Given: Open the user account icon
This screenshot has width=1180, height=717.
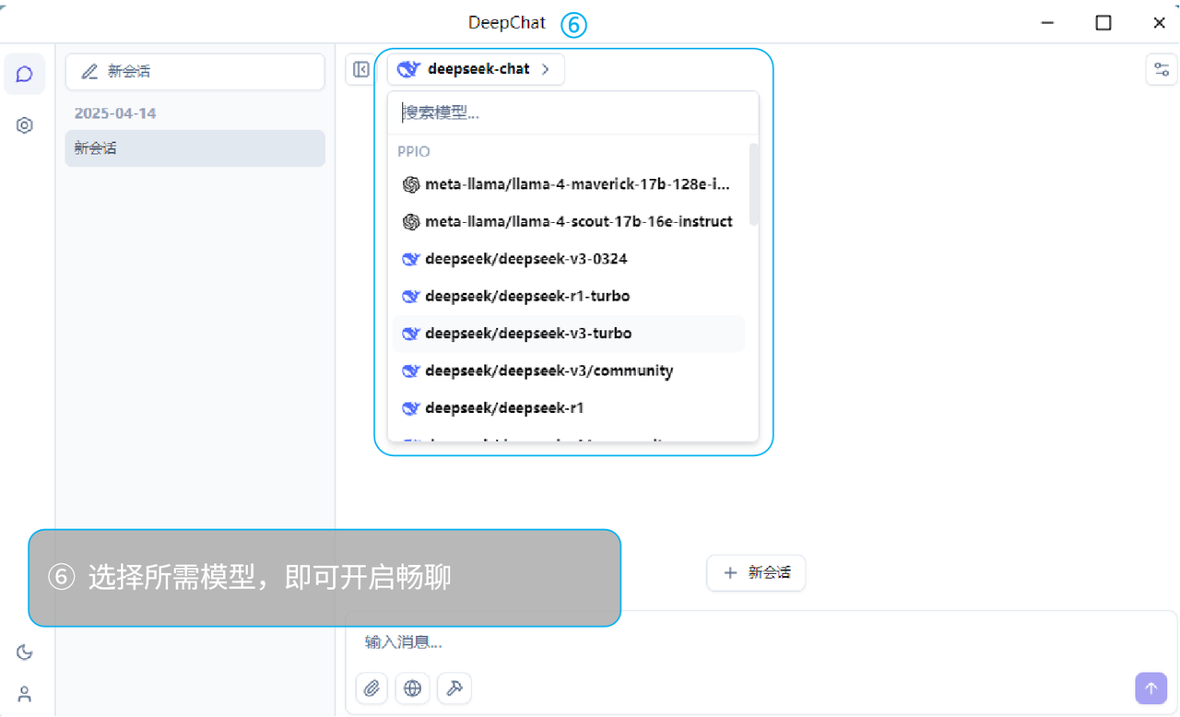Looking at the screenshot, I should 24,694.
